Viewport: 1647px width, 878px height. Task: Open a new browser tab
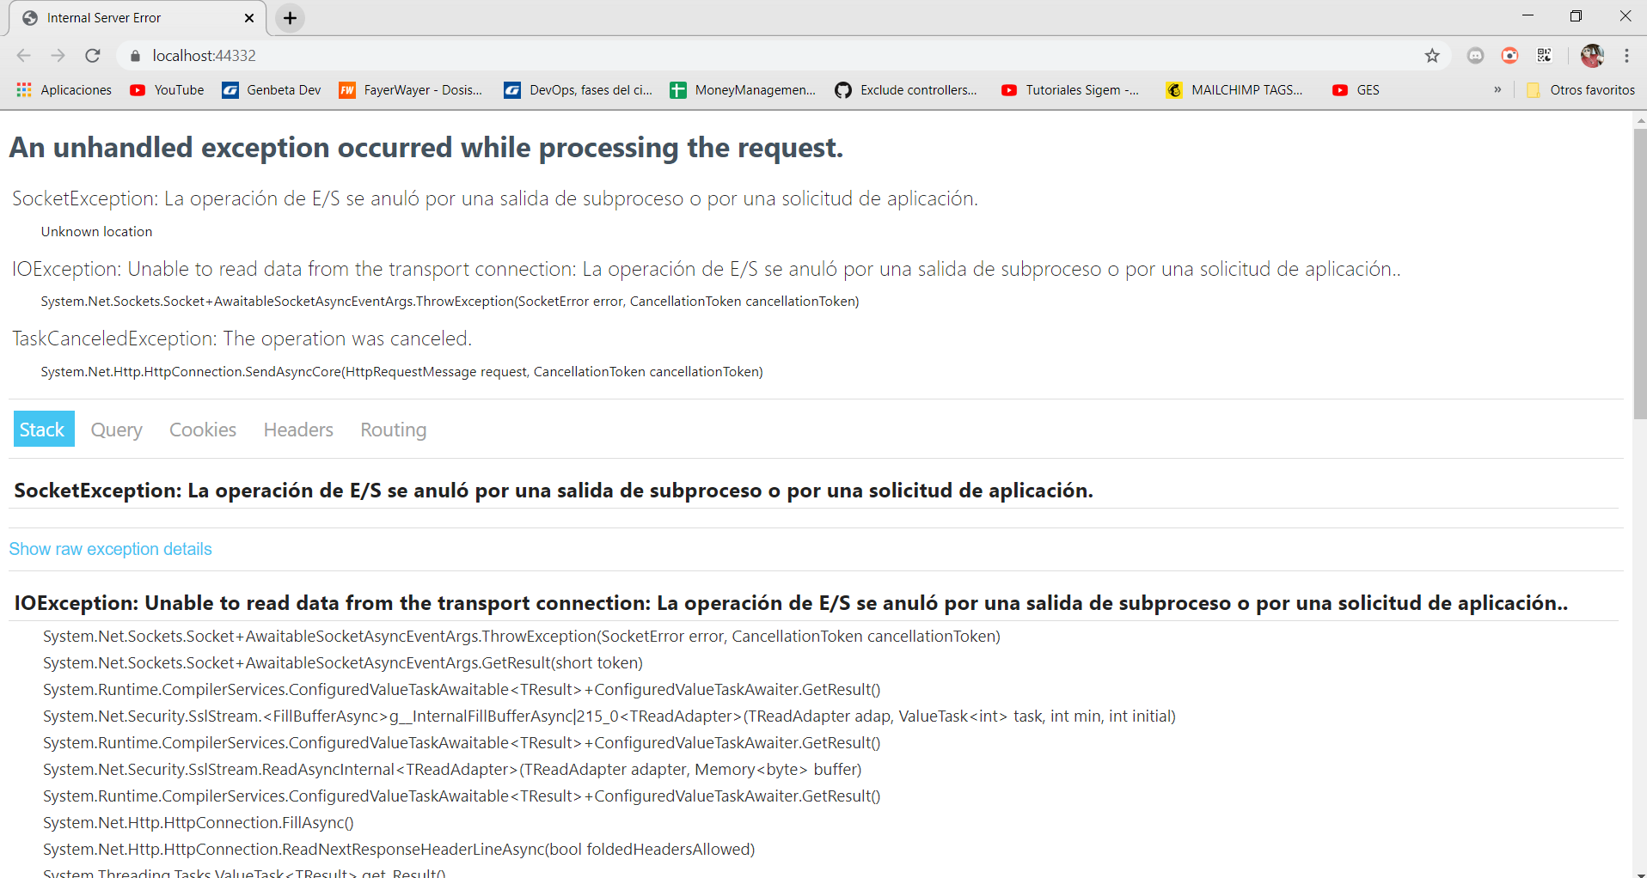pos(291,18)
